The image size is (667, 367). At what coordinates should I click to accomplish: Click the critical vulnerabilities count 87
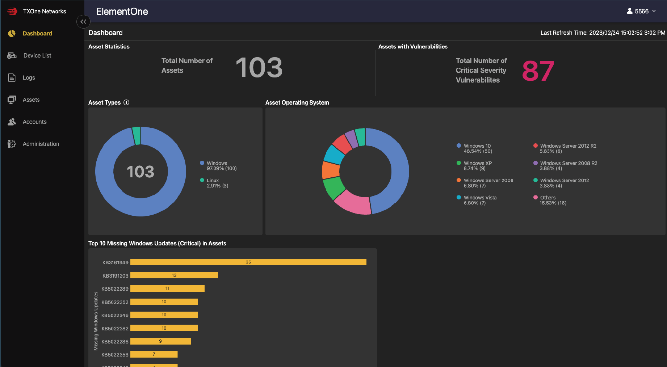click(538, 71)
